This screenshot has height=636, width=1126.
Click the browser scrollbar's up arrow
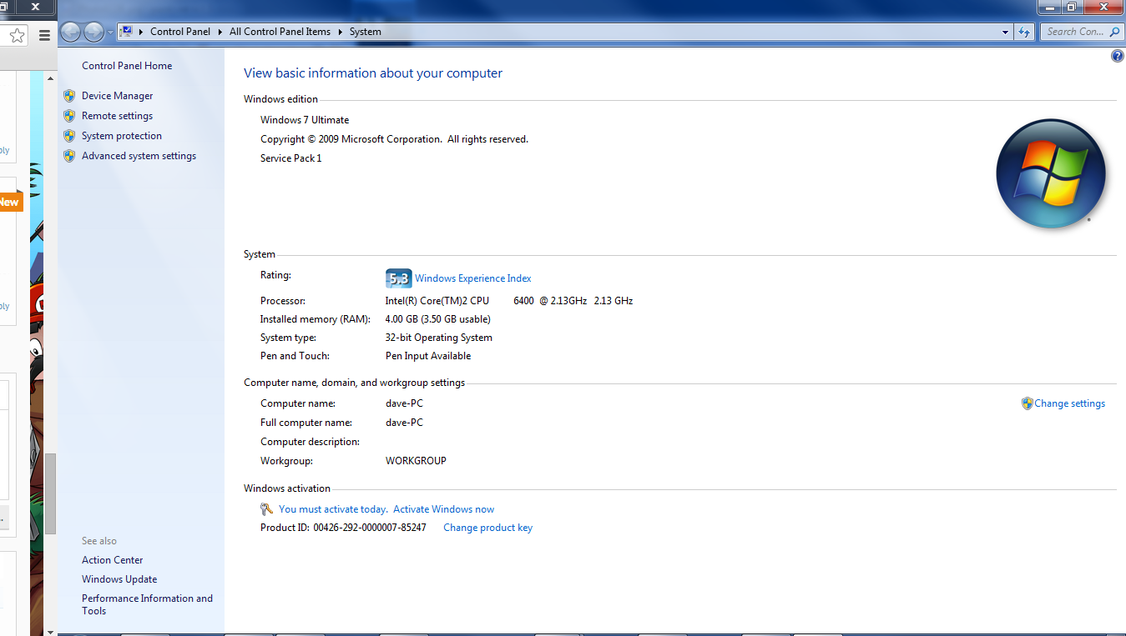tap(50, 78)
